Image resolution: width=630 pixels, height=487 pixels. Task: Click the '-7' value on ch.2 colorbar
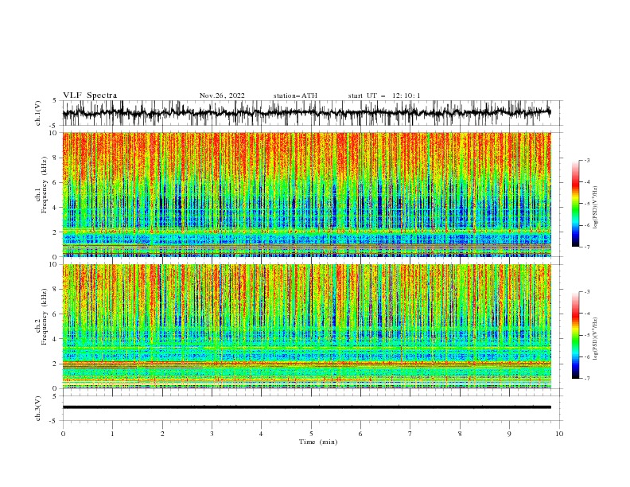[x=587, y=378]
